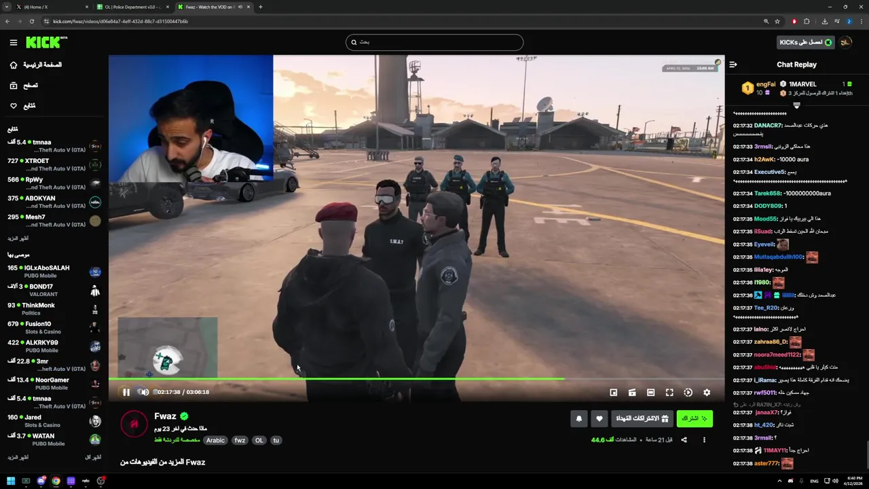Click Fwaz channel name link
The width and height of the screenshot is (869, 489).
point(165,416)
